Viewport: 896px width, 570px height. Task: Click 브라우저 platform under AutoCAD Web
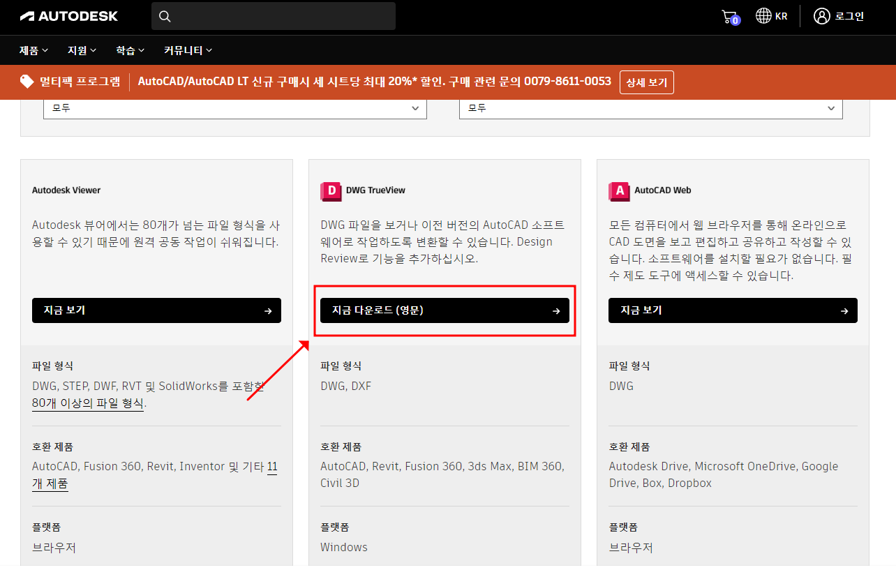click(631, 547)
